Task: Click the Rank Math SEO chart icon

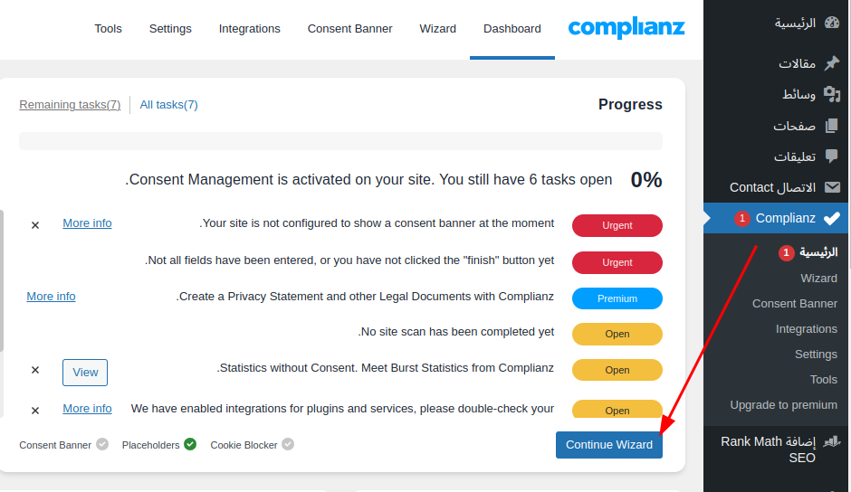Action: (x=832, y=441)
